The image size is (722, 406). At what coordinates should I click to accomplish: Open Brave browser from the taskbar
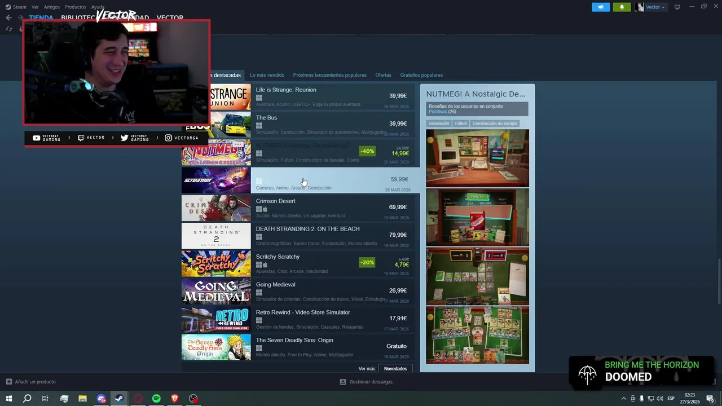[175, 399]
